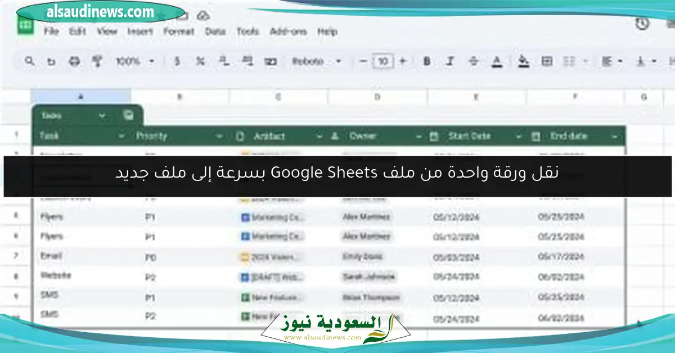Increase the font size with plus

pos(402,61)
